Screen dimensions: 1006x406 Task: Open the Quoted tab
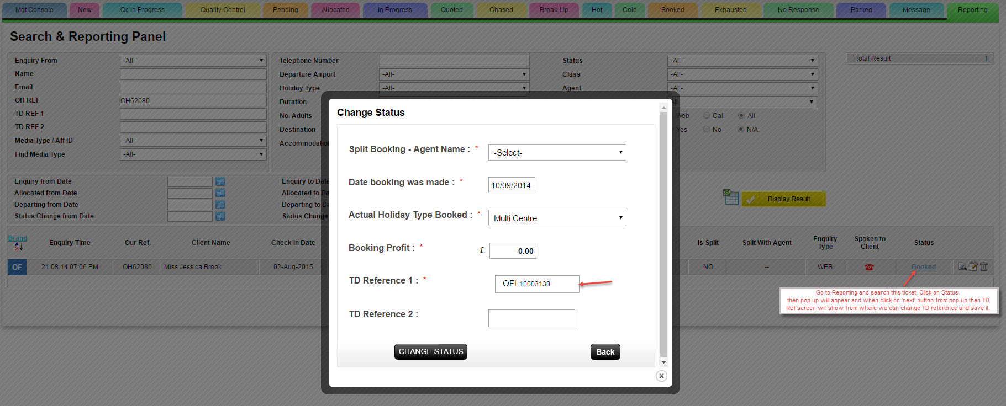click(x=451, y=10)
